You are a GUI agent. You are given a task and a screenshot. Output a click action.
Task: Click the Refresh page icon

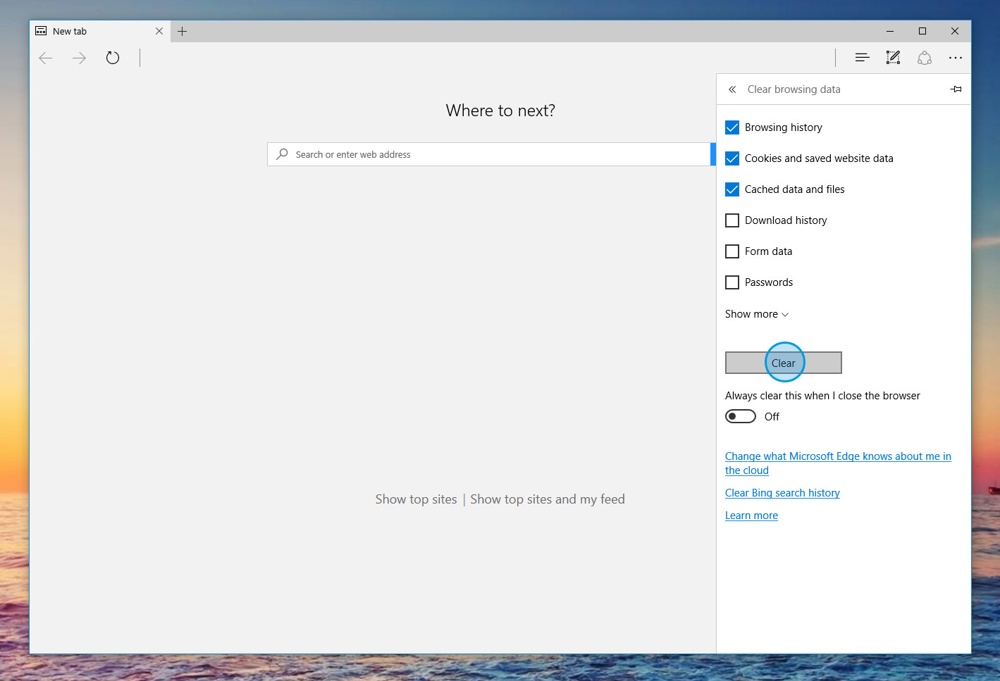click(x=113, y=58)
